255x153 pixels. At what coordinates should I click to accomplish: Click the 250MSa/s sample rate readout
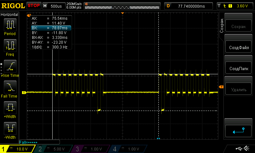point(74,4)
